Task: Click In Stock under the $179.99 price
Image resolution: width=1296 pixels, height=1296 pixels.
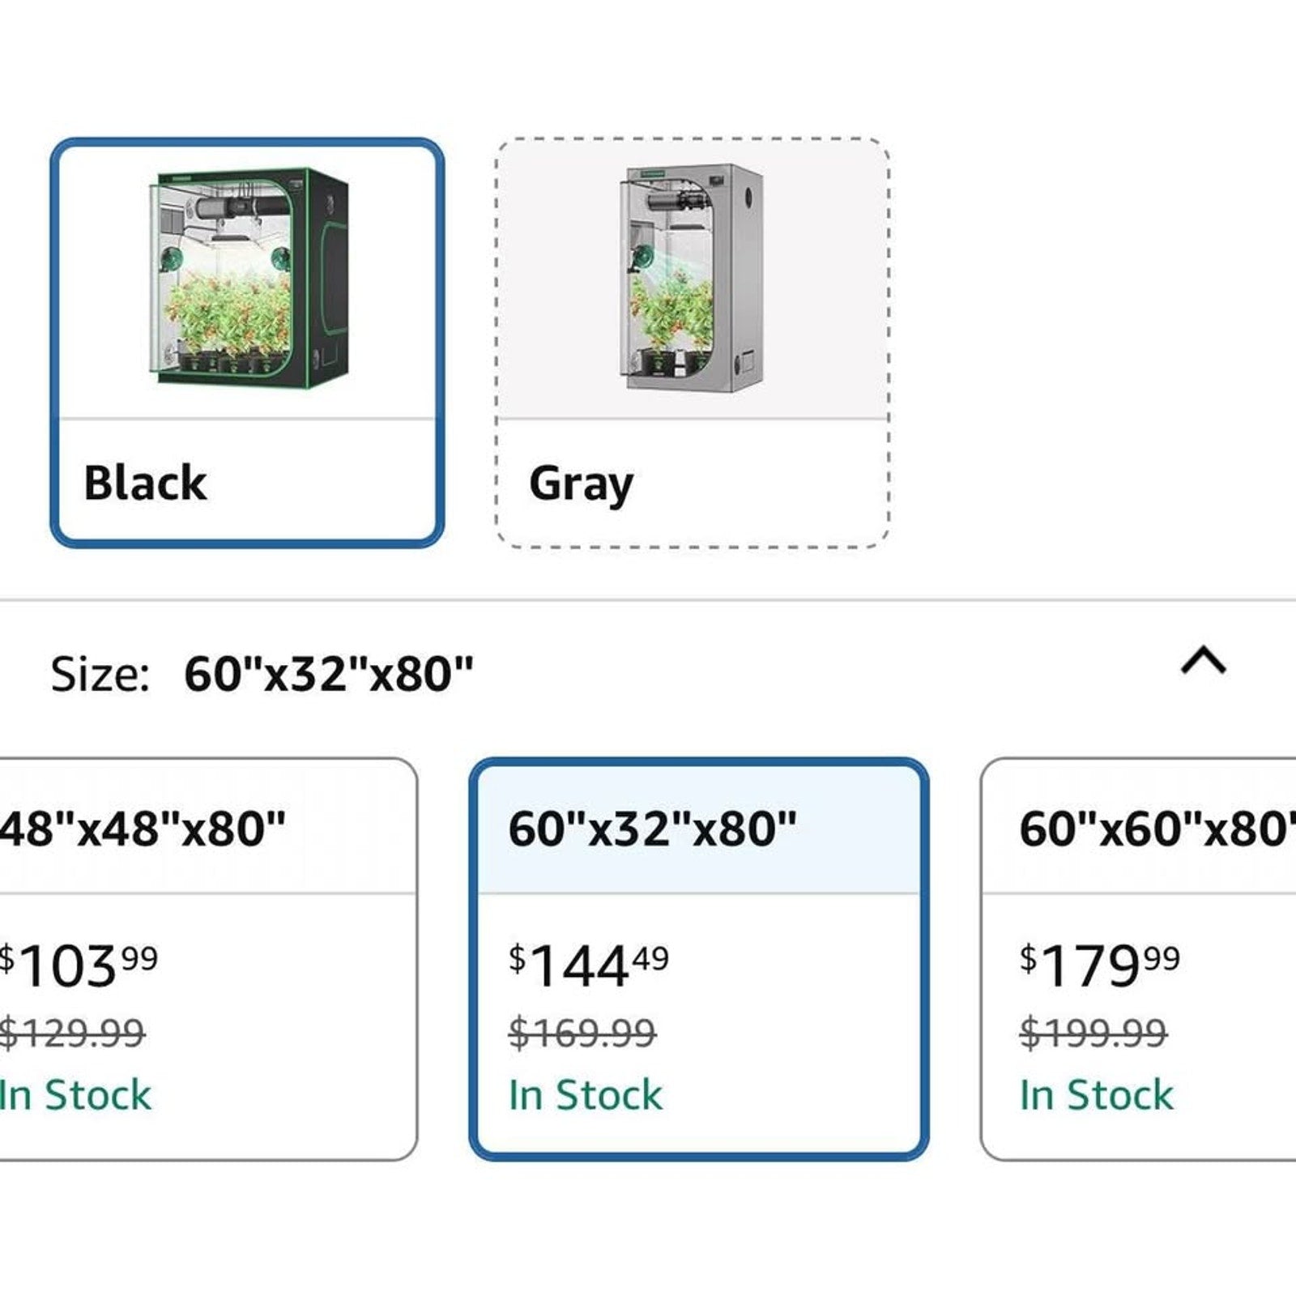Action: point(1096,1095)
